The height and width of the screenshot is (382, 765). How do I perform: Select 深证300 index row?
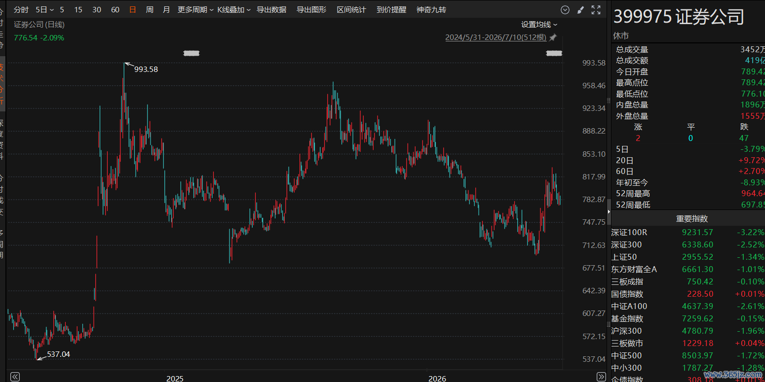[x=688, y=244]
